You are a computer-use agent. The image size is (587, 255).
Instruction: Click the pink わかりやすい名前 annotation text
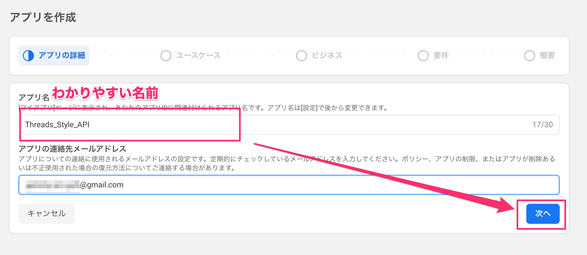[x=106, y=93]
